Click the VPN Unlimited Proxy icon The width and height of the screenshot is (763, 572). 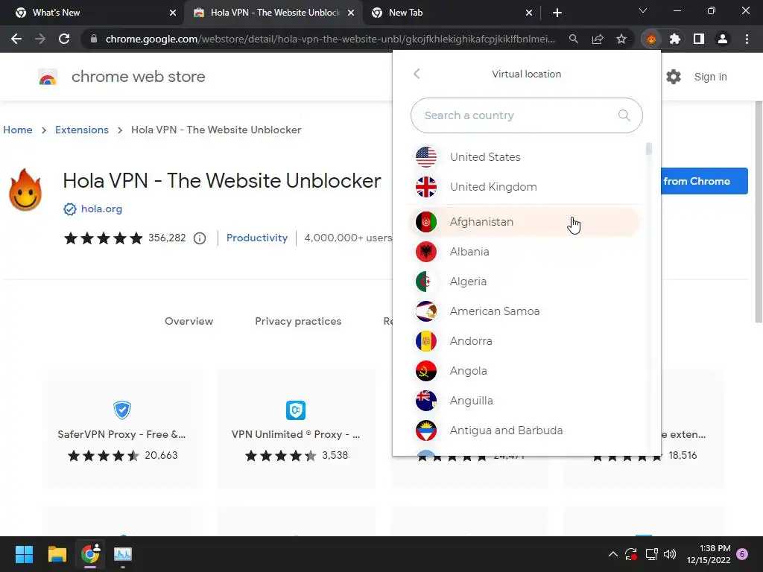(x=296, y=410)
